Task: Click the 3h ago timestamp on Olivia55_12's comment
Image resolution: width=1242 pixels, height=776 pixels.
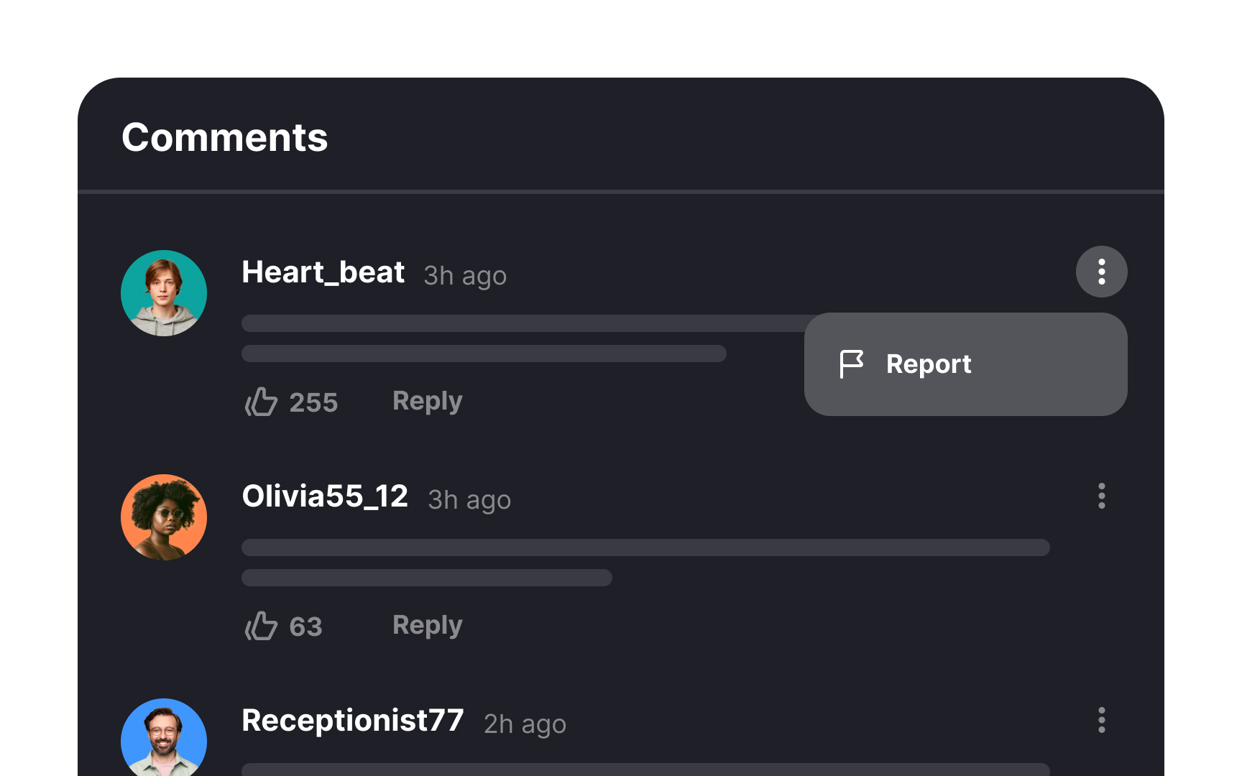Action: (469, 500)
